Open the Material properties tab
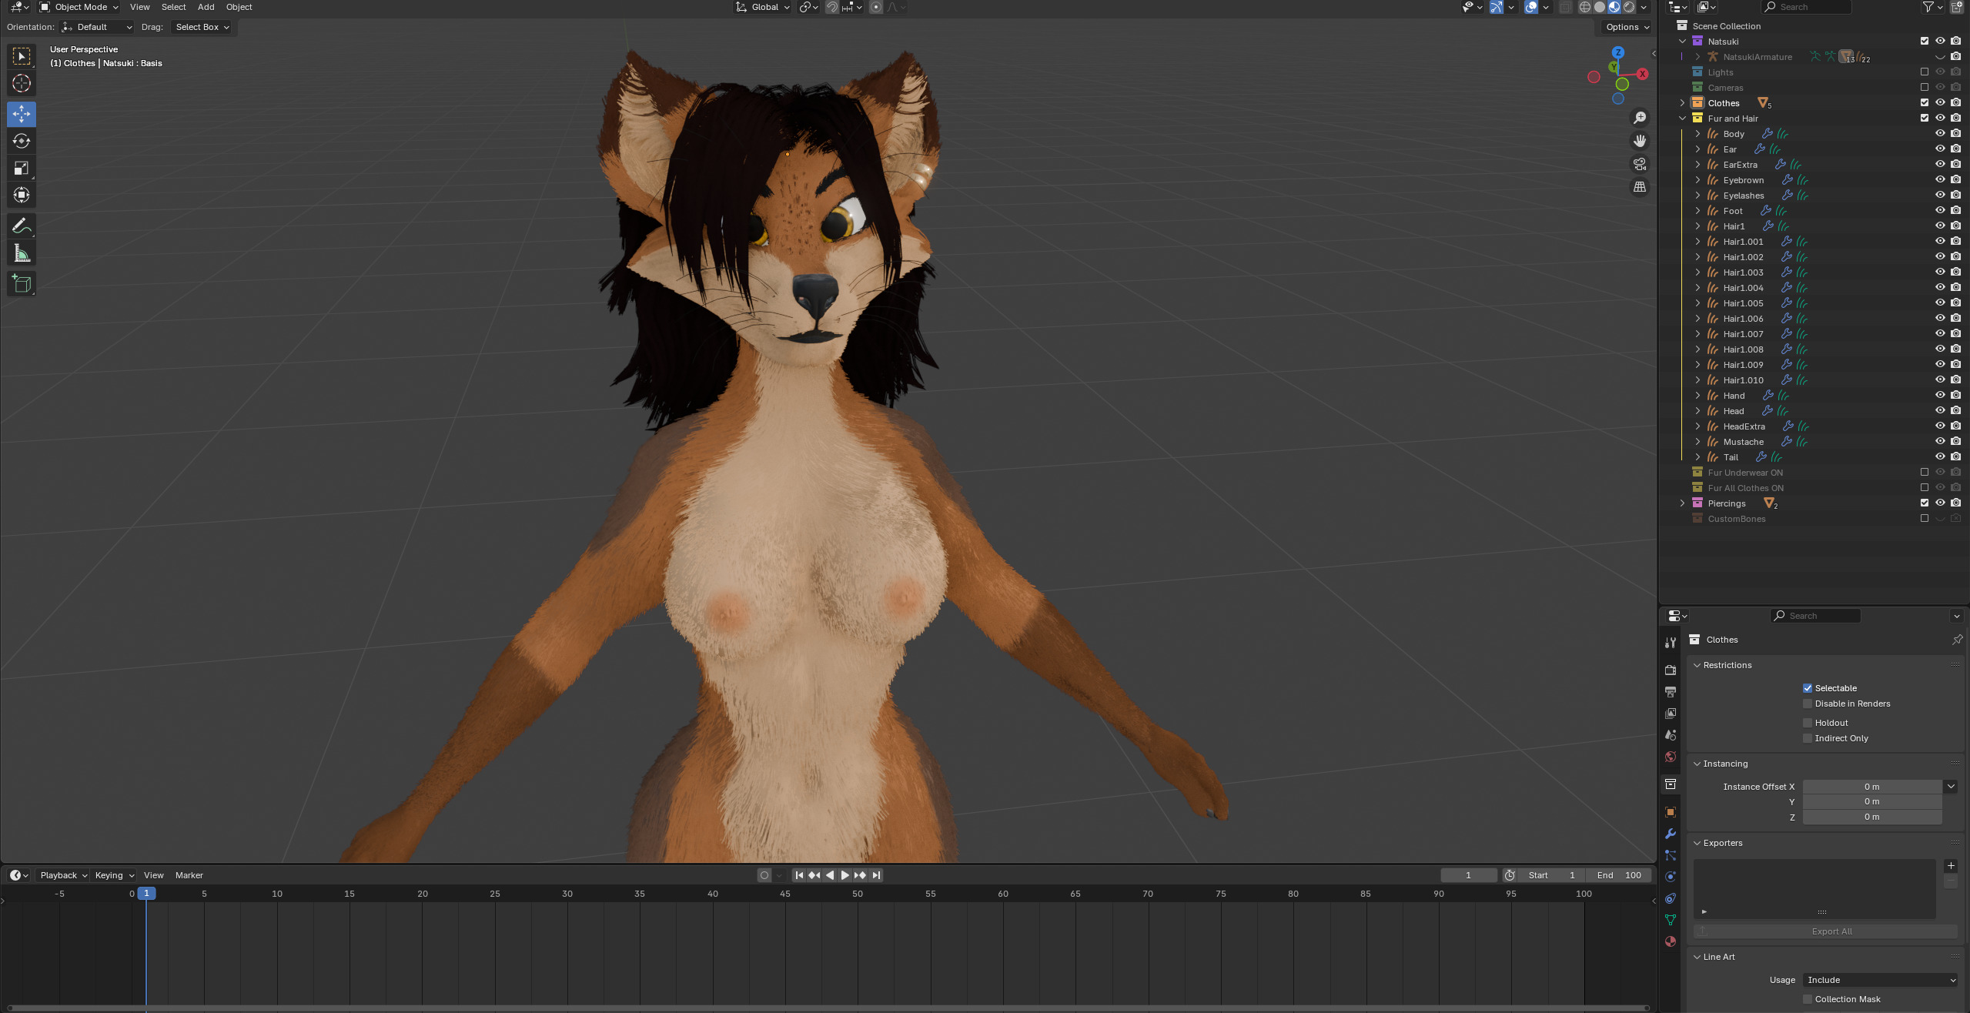1970x1013 pixels. [1670, 941]
